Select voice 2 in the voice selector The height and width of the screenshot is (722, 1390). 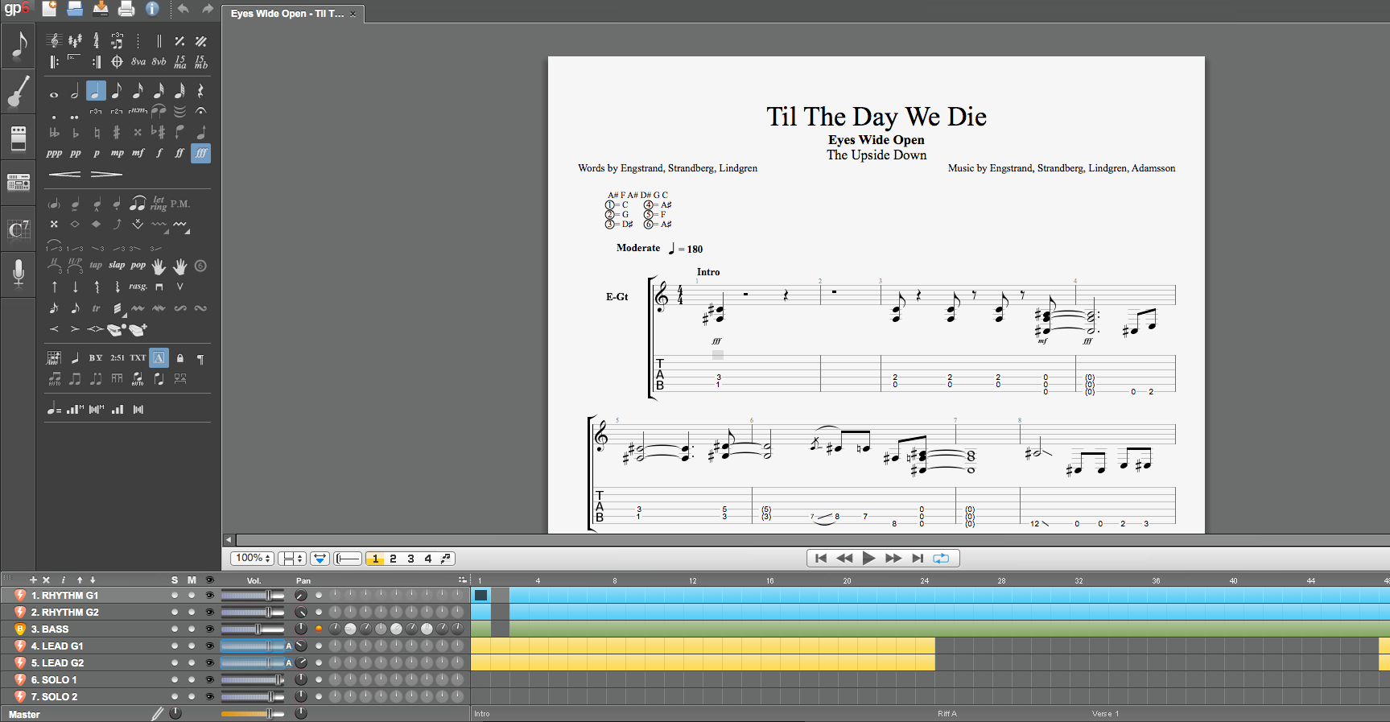(393, 559)
